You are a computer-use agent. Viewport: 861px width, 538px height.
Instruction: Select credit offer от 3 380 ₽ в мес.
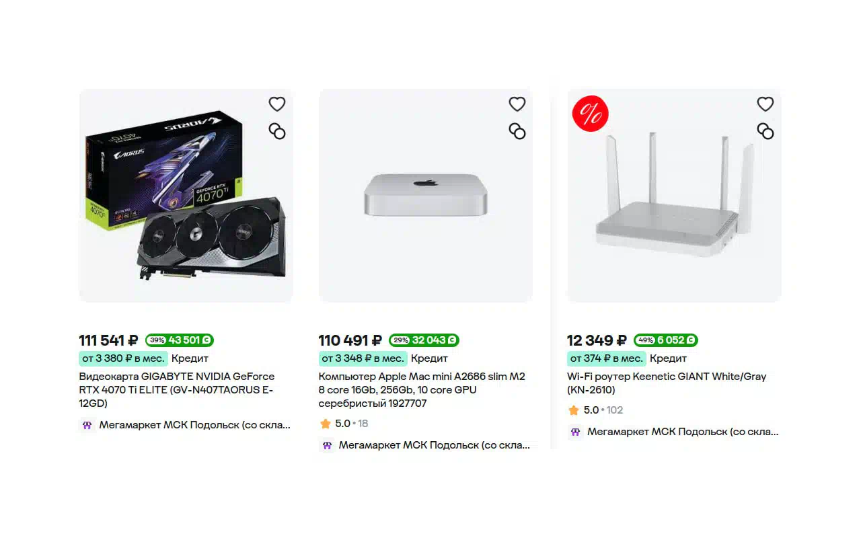[x=122, y=358]
